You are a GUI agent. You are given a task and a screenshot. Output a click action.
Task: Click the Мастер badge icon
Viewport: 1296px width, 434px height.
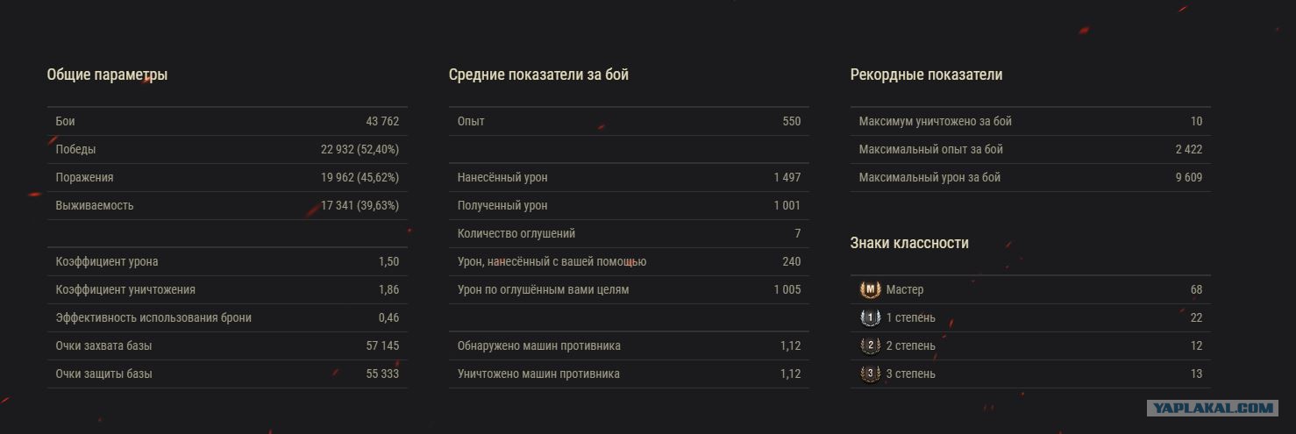click(870, 289)
